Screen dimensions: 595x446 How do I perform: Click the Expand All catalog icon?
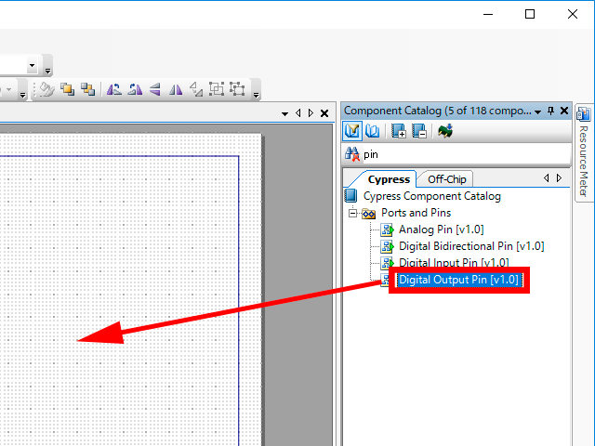[x=399, y=131]
